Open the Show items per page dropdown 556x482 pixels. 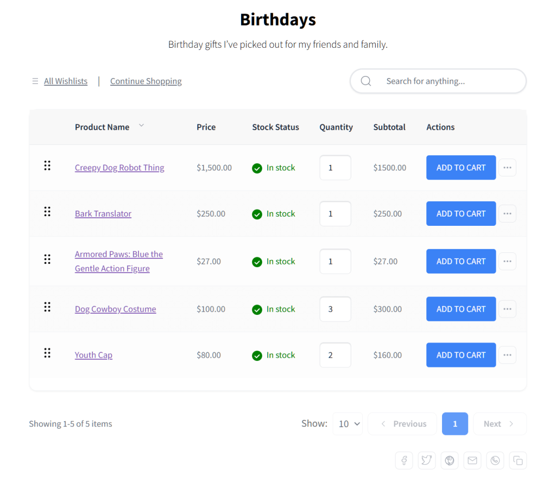coord(347,424)
